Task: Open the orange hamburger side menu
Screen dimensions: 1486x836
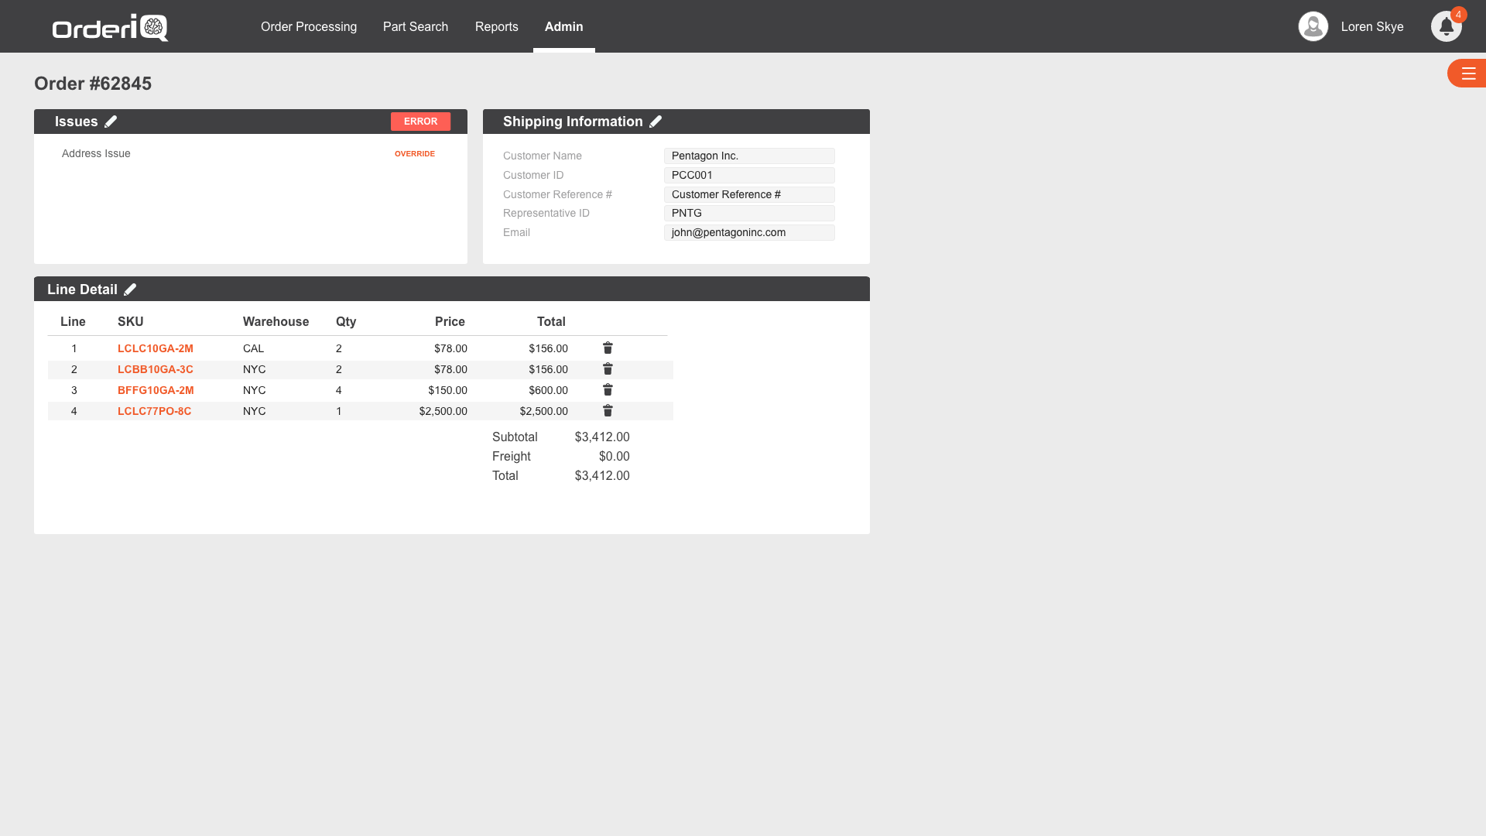Action: click(1468, 74)
